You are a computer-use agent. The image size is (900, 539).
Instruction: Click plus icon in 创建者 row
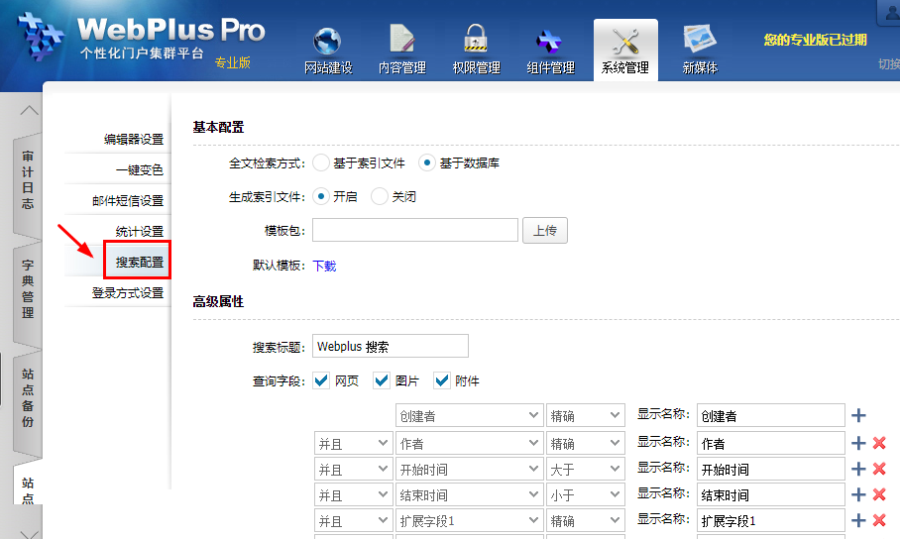858,416
